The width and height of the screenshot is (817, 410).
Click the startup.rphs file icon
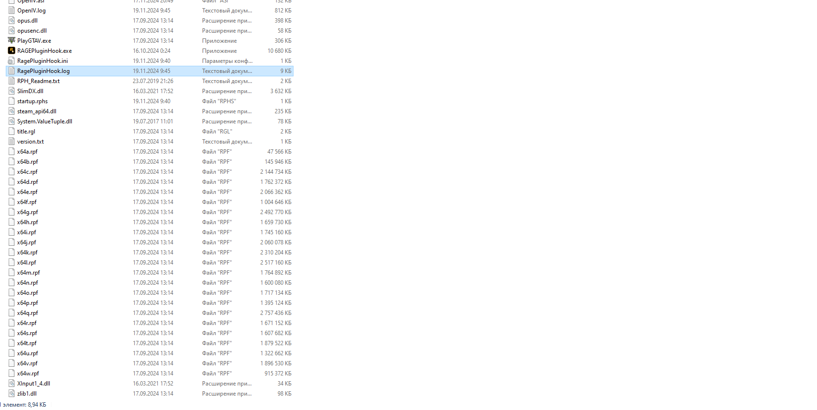tap(12, 101)
